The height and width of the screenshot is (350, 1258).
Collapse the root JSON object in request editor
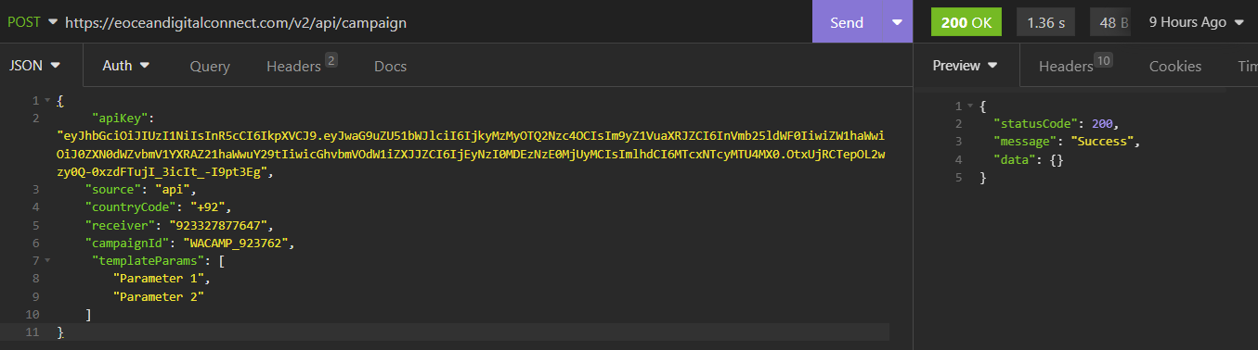point(47,100)
